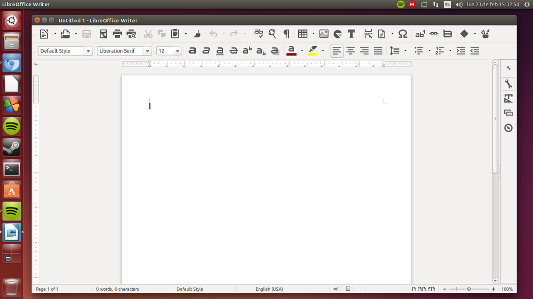533x299 pixels.
Task: Open Find & Replace tool
Action: click(x=272, y=34)
